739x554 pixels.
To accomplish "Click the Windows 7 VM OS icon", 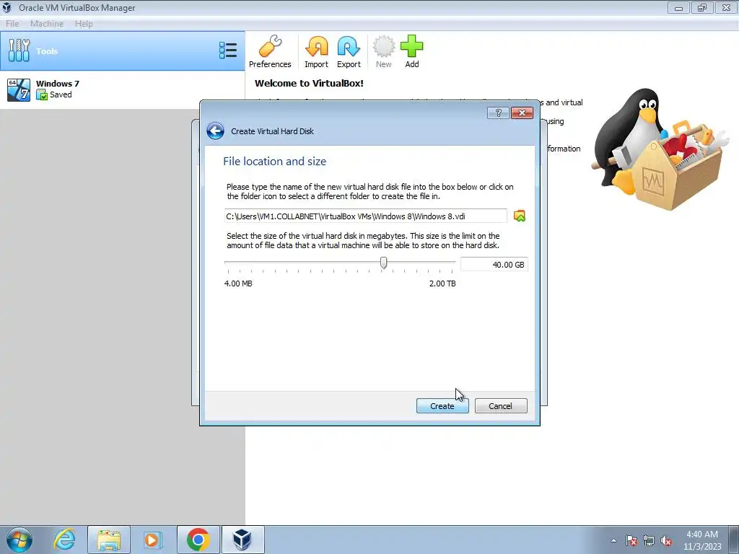I will coord(19,89).
